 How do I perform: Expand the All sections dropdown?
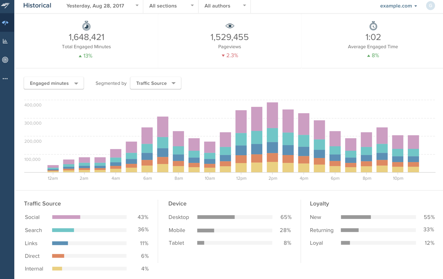coord(171,6)
